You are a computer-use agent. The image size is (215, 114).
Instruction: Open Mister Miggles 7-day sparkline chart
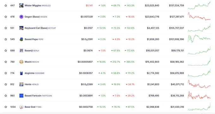click(x=199, y=5)
